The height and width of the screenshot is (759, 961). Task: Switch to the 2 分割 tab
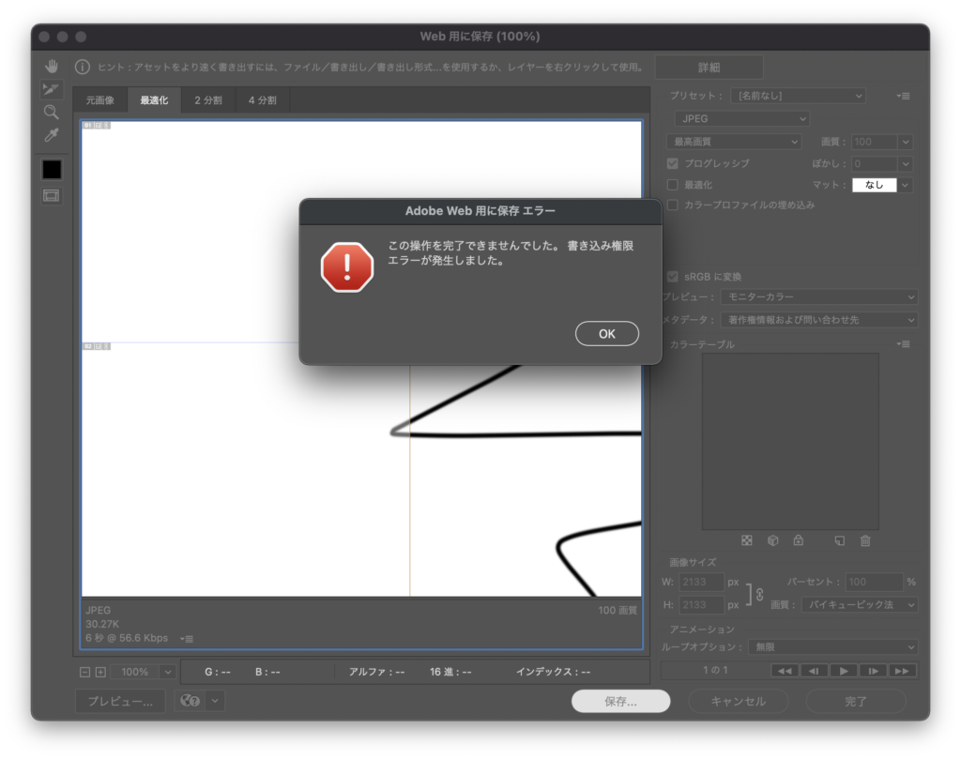click(x=208, y=99)
